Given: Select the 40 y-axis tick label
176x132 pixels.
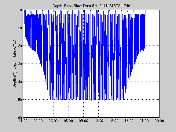Looking at the screenshot, I should [20, 82].
